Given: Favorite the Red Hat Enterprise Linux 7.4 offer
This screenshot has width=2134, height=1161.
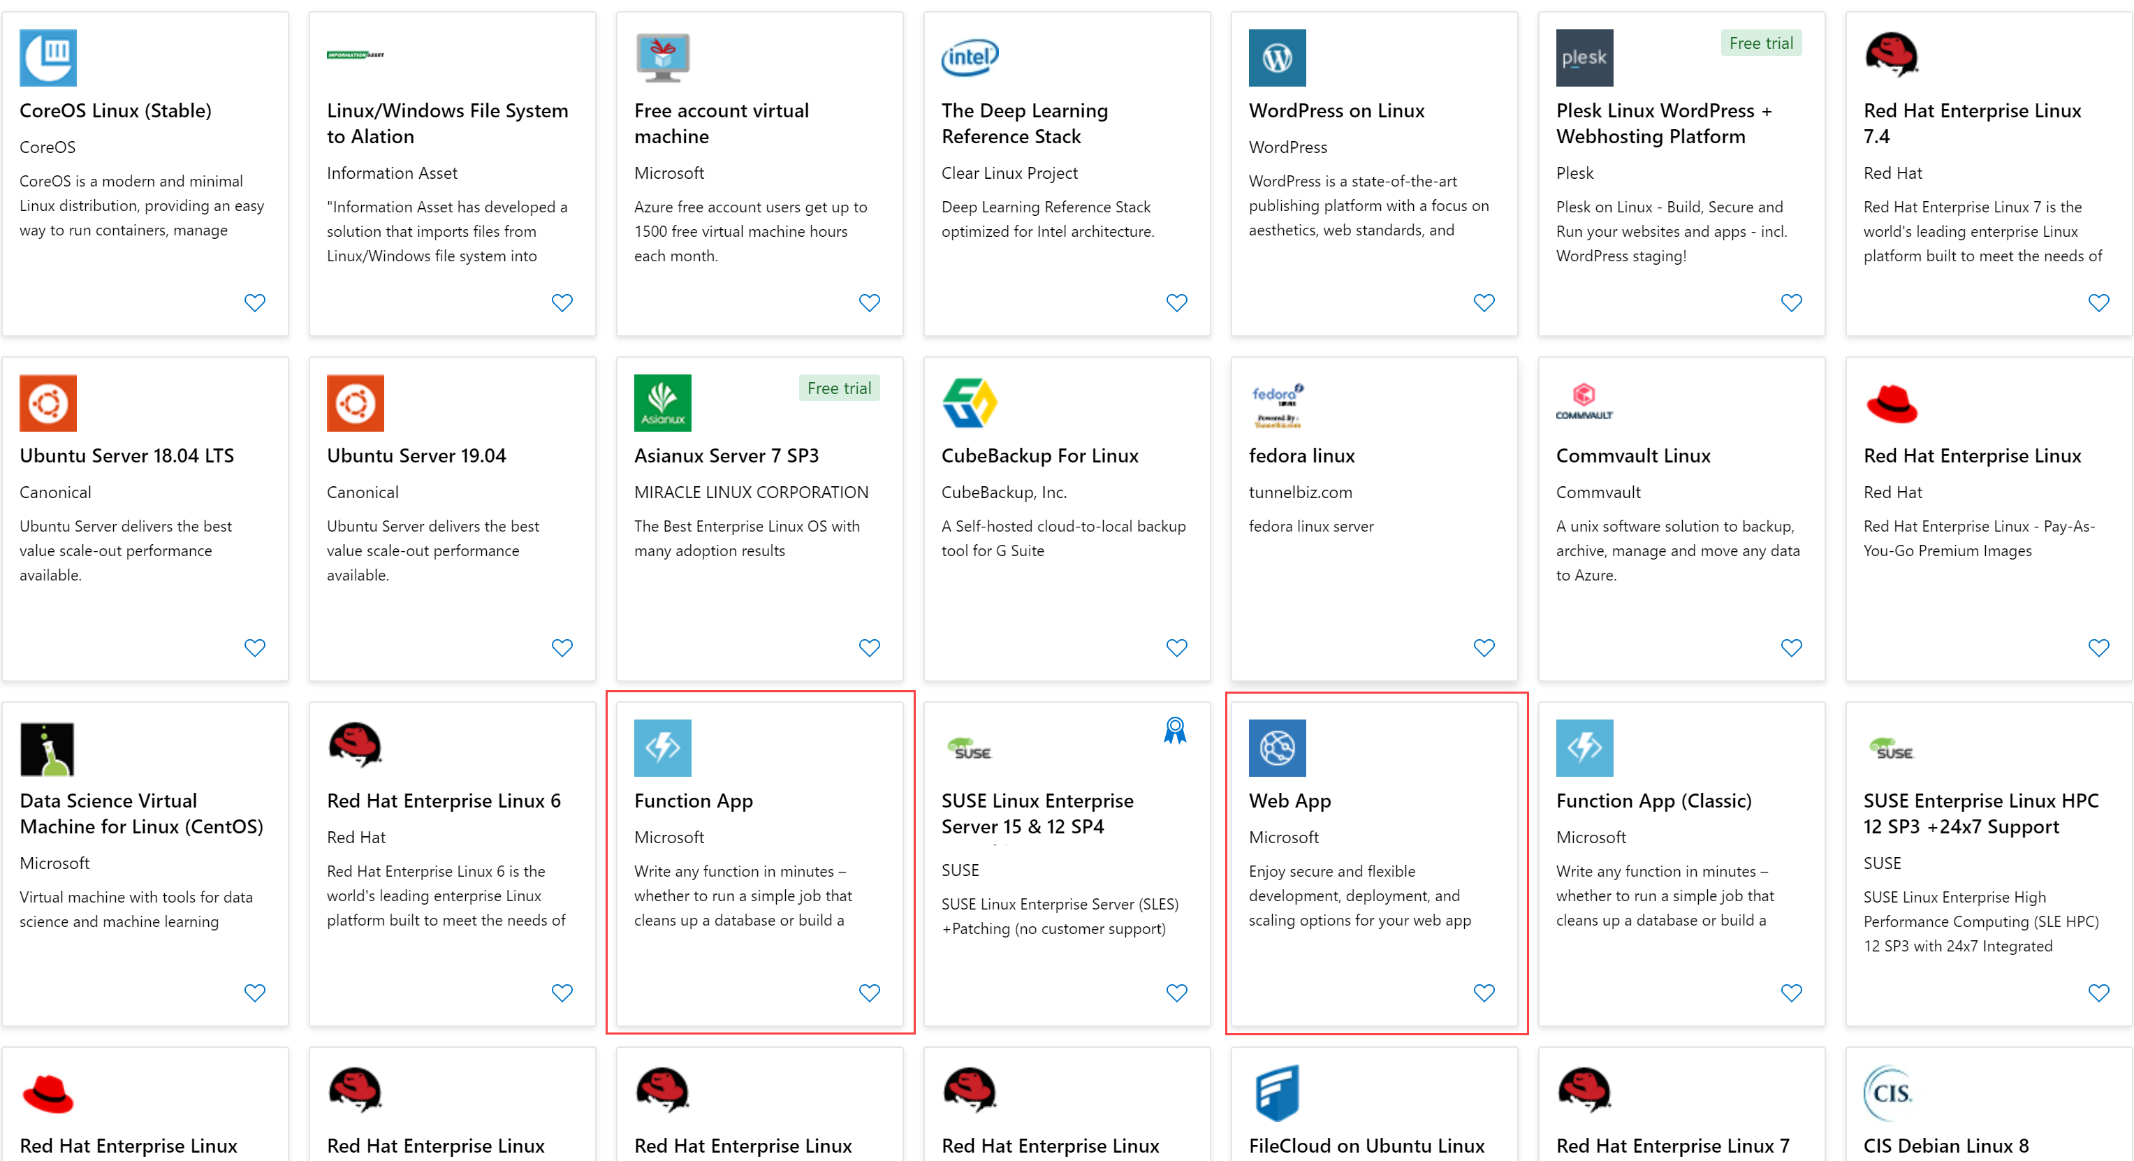Looking at the screenshot, I should coord(2098,302).
